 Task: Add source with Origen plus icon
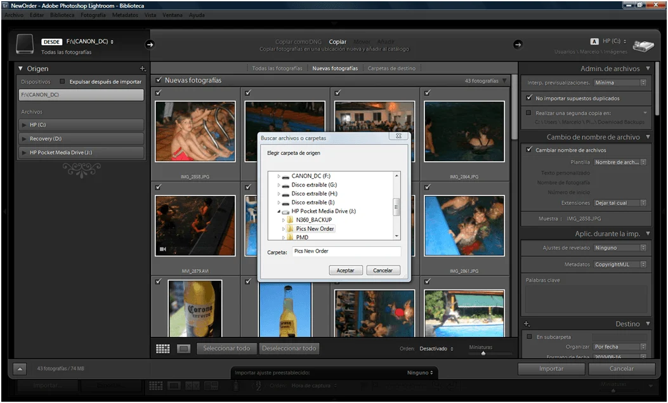point(142,69)
